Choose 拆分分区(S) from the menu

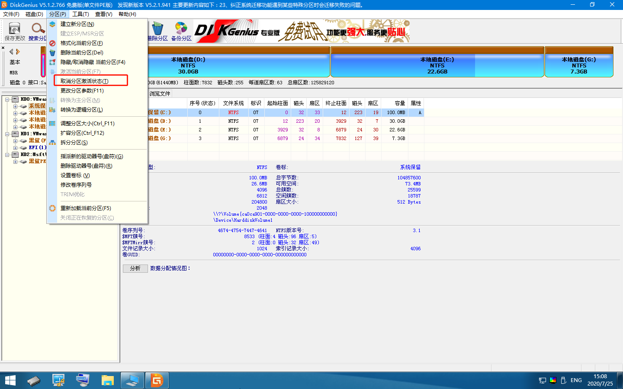74,143
